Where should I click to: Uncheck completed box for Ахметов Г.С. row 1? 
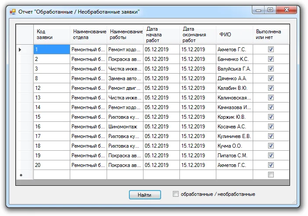(271, 49)
